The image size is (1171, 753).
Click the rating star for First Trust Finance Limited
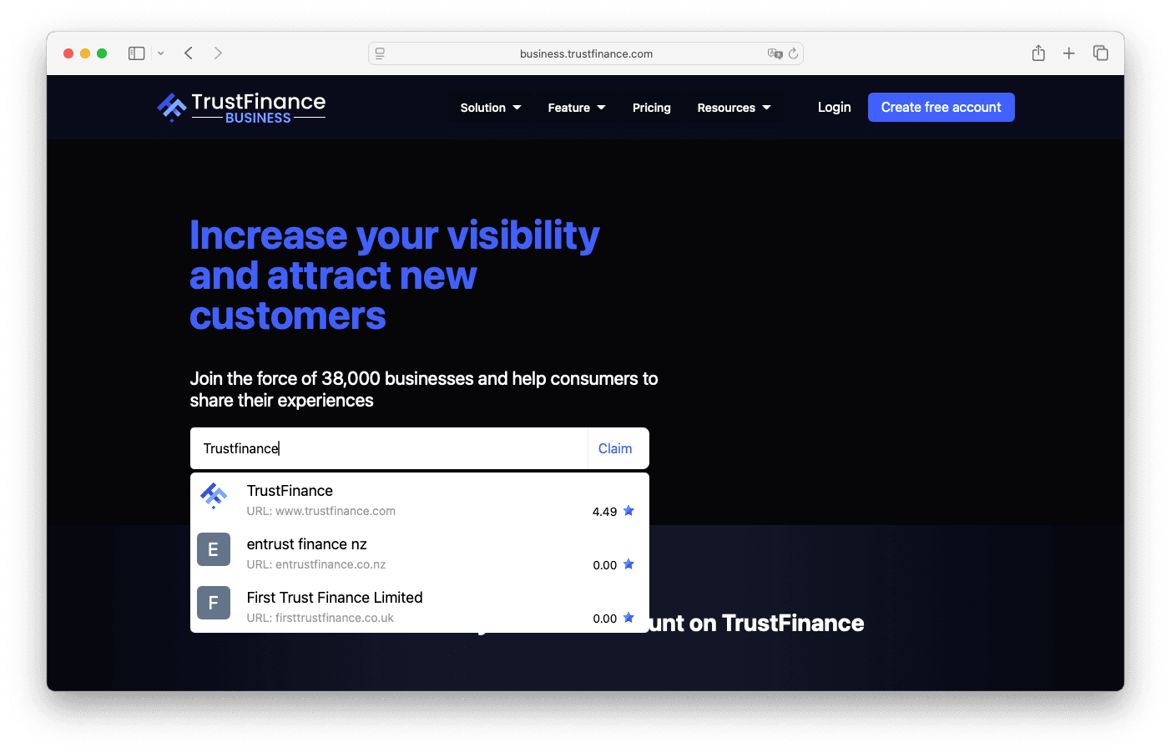click(629, 618)
